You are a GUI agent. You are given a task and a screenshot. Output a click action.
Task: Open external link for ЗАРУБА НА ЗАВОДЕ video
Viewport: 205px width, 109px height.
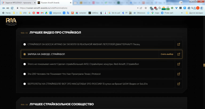click(179, 54)
